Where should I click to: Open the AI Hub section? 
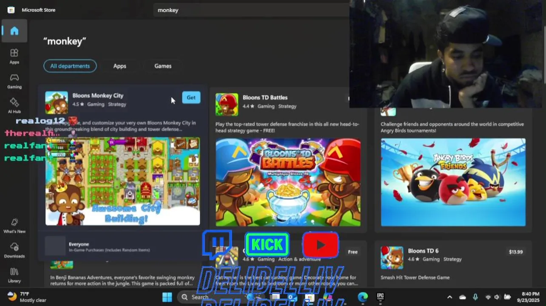tap(14, 105)
